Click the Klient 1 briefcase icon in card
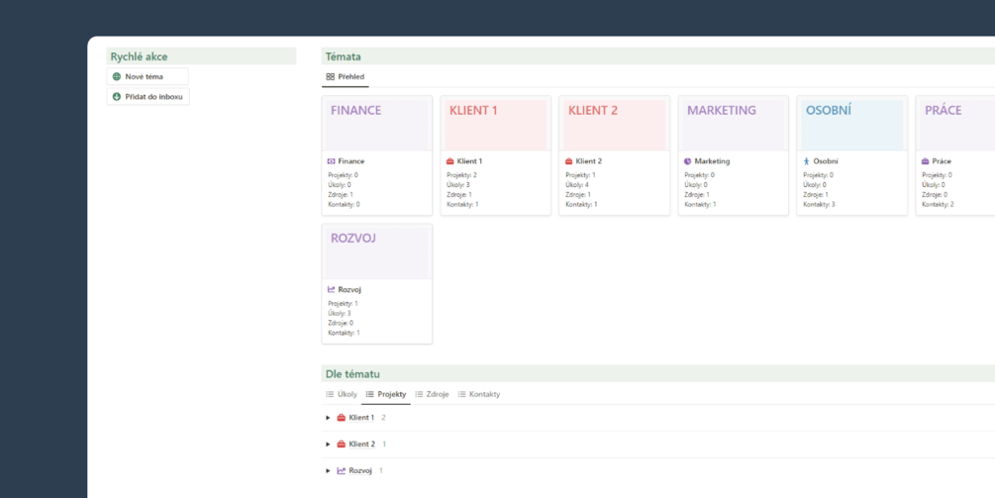This screenshot has height=498, width=995. (449, 161)
